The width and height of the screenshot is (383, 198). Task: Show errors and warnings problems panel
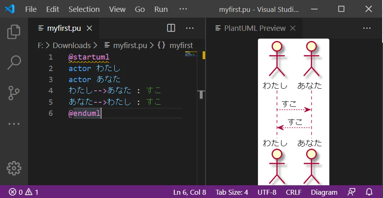click(x=24, y=192)
